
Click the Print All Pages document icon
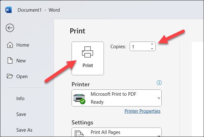tap(79, 133)
